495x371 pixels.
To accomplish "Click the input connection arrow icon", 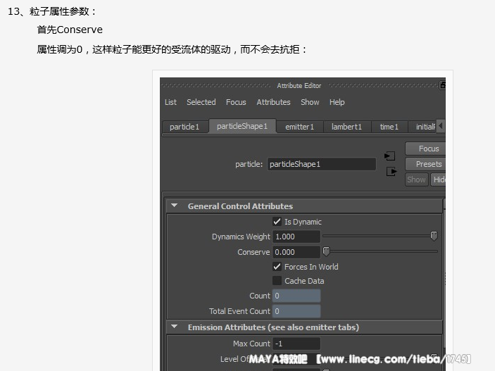I will 390,156.
